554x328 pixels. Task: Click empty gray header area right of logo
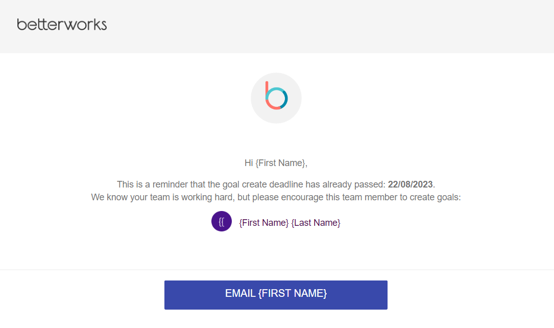(330, 27)
